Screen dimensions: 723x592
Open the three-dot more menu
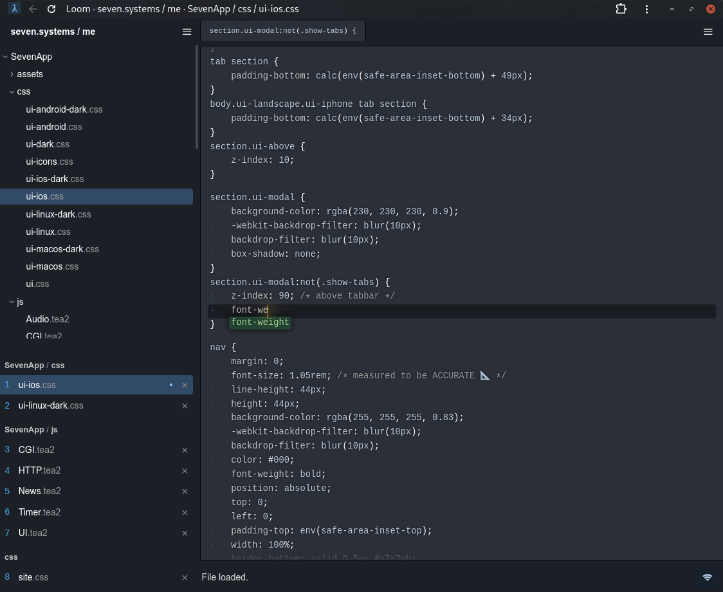coord(646,9)
